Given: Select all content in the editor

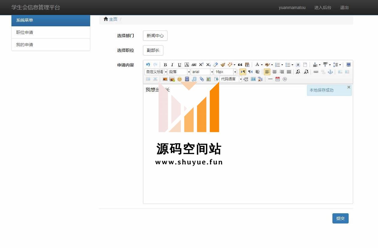Looking at the screenshot, I should 298,65.
